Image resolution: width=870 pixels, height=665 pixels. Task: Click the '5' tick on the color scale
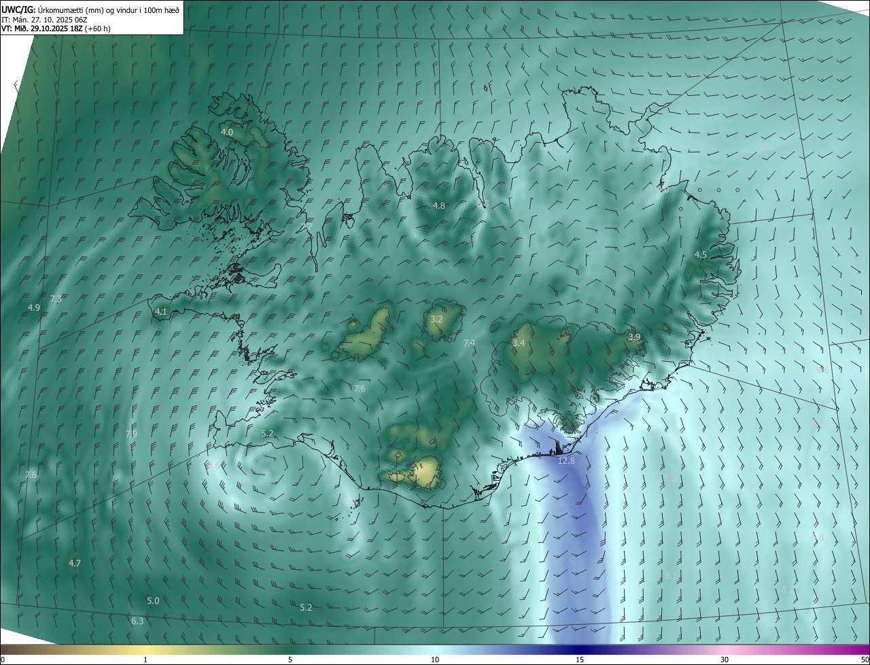[290, 660]
